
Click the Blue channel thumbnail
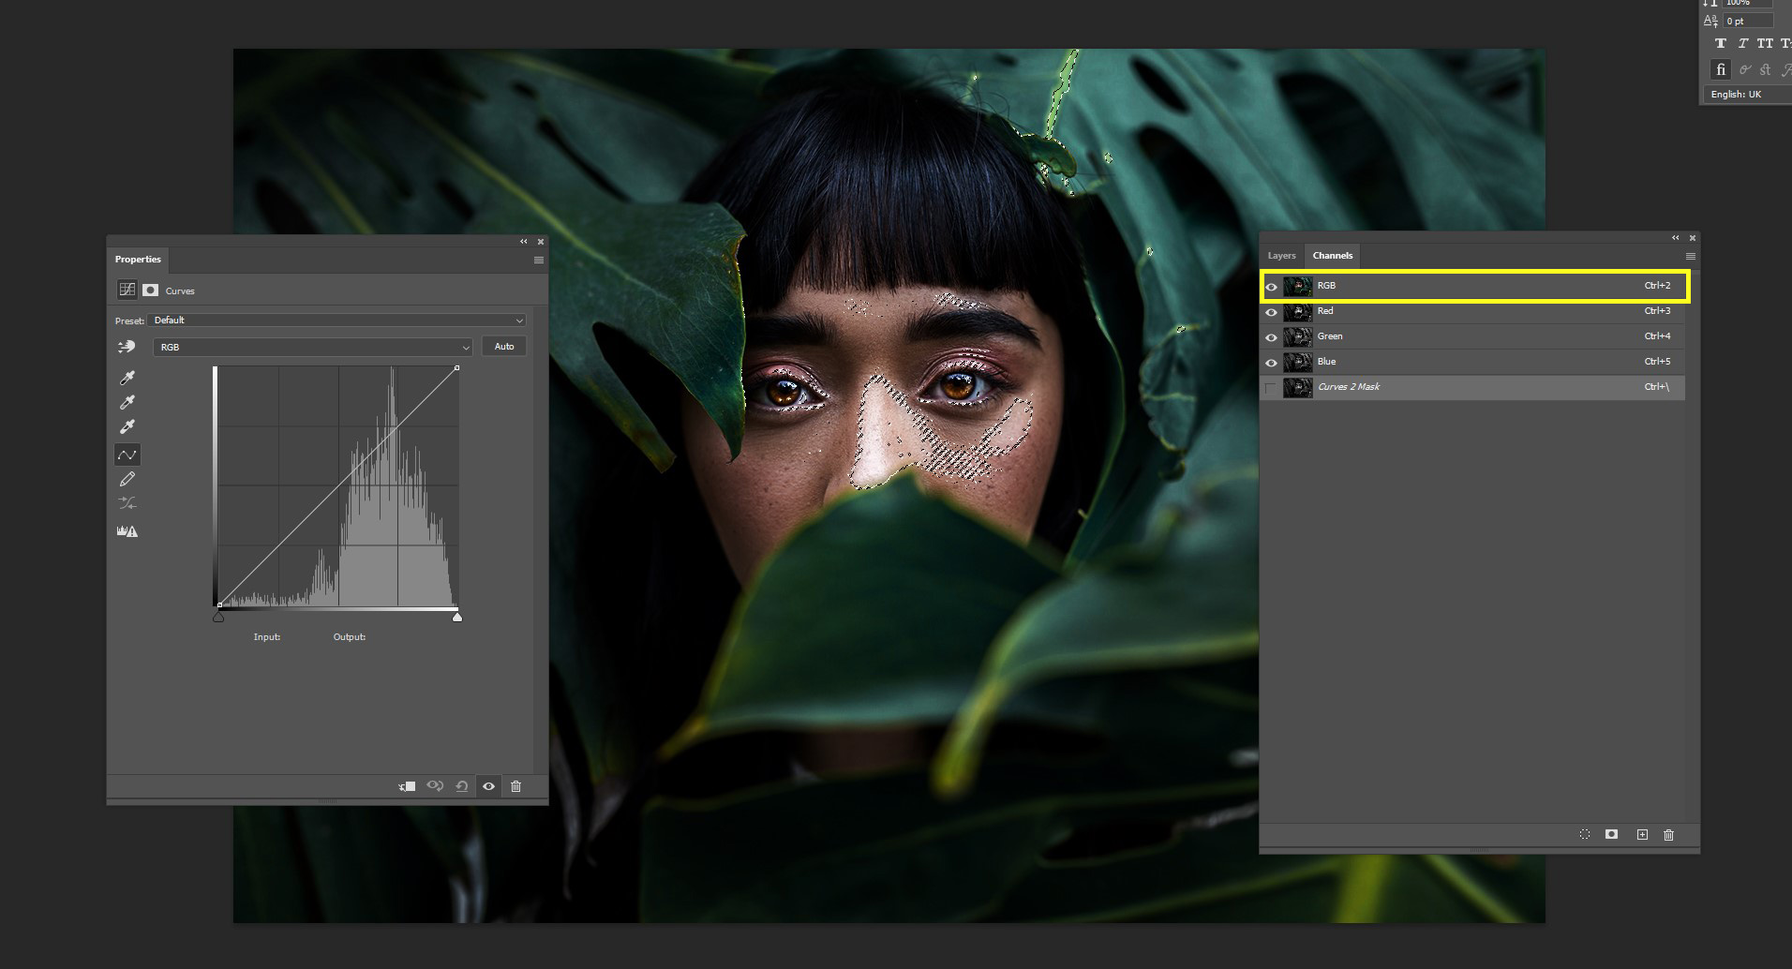(x=1297, y=363)
